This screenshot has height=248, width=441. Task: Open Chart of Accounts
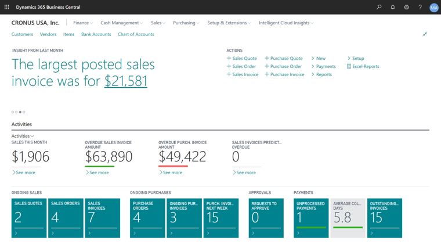(136, 34)
